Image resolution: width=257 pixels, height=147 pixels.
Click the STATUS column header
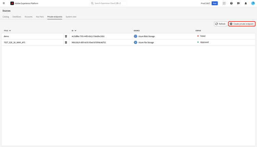click(198, 31)
